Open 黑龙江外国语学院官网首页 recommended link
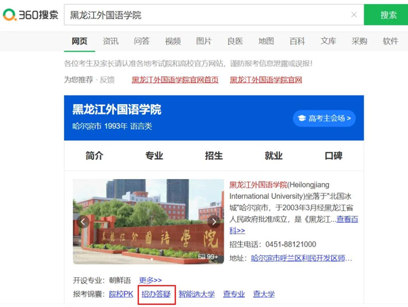408x307 pixels. (175, 80)
